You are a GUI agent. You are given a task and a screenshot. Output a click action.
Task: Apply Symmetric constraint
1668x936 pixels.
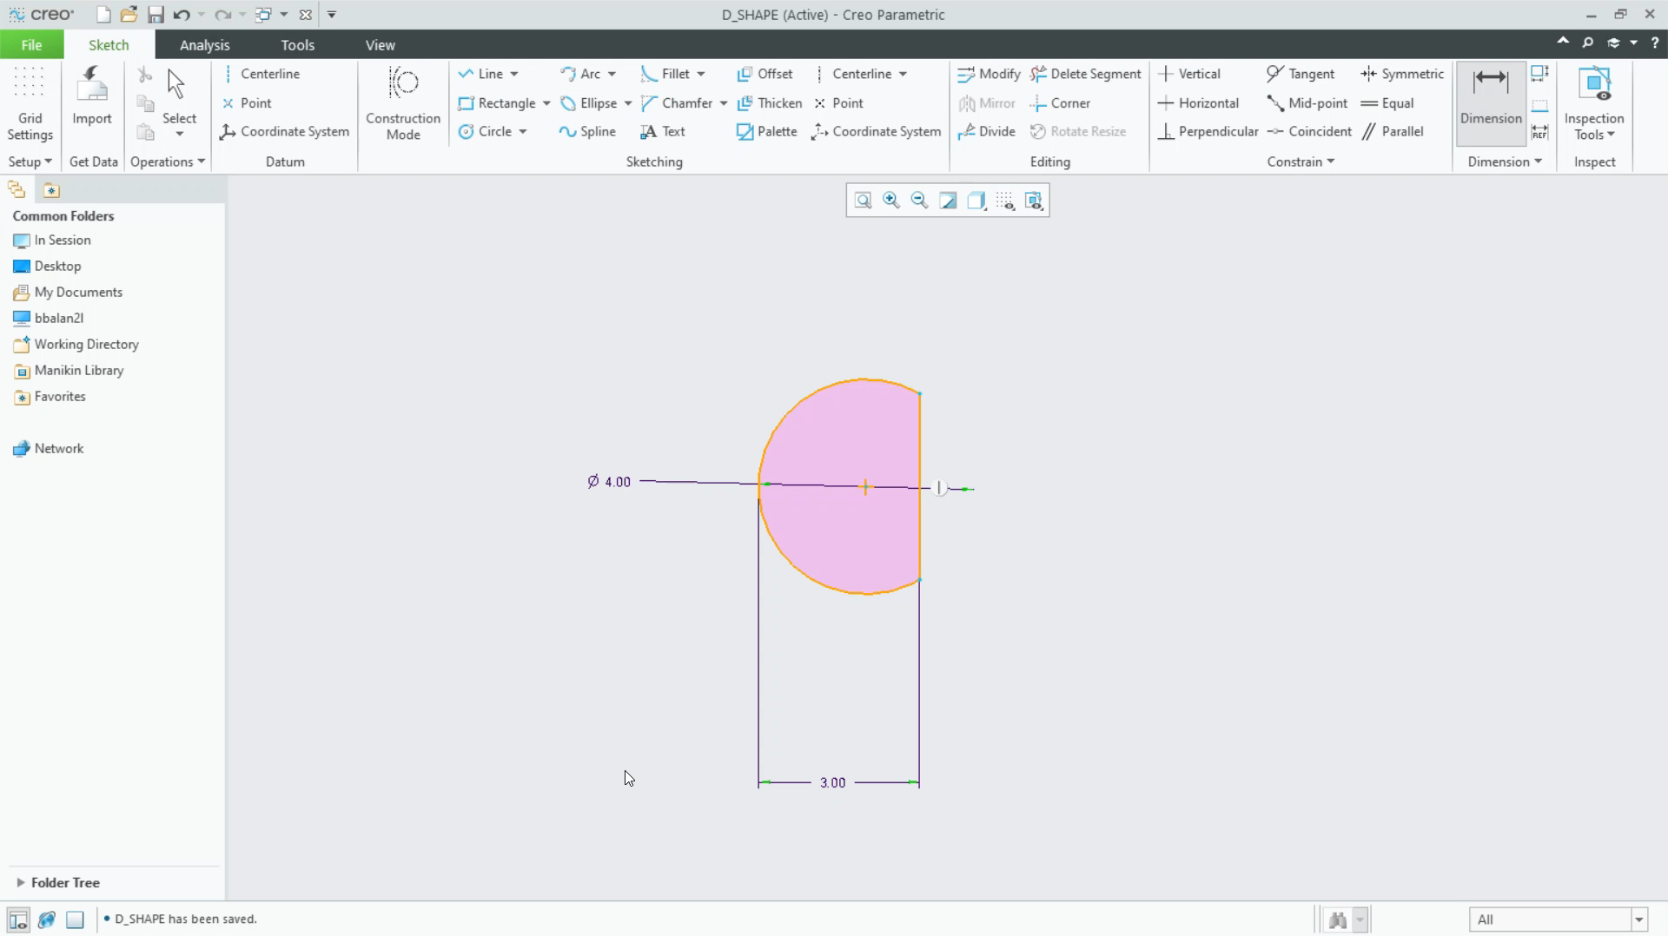click(x=1402, y=74)
